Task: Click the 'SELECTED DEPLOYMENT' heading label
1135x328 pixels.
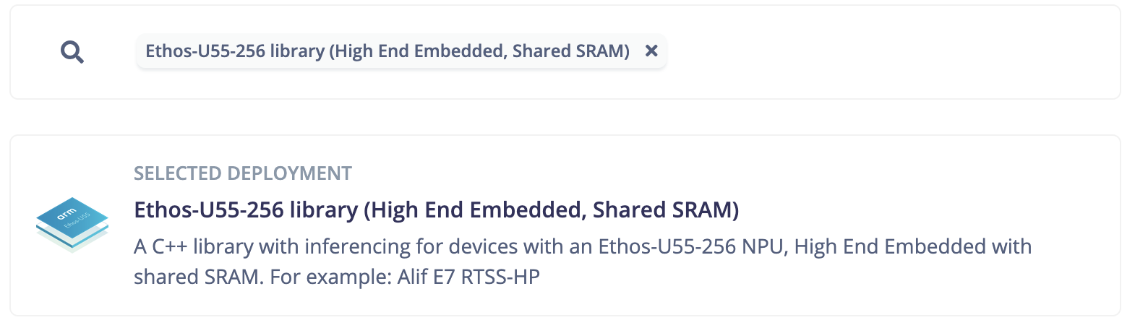Action: (243, 173)
